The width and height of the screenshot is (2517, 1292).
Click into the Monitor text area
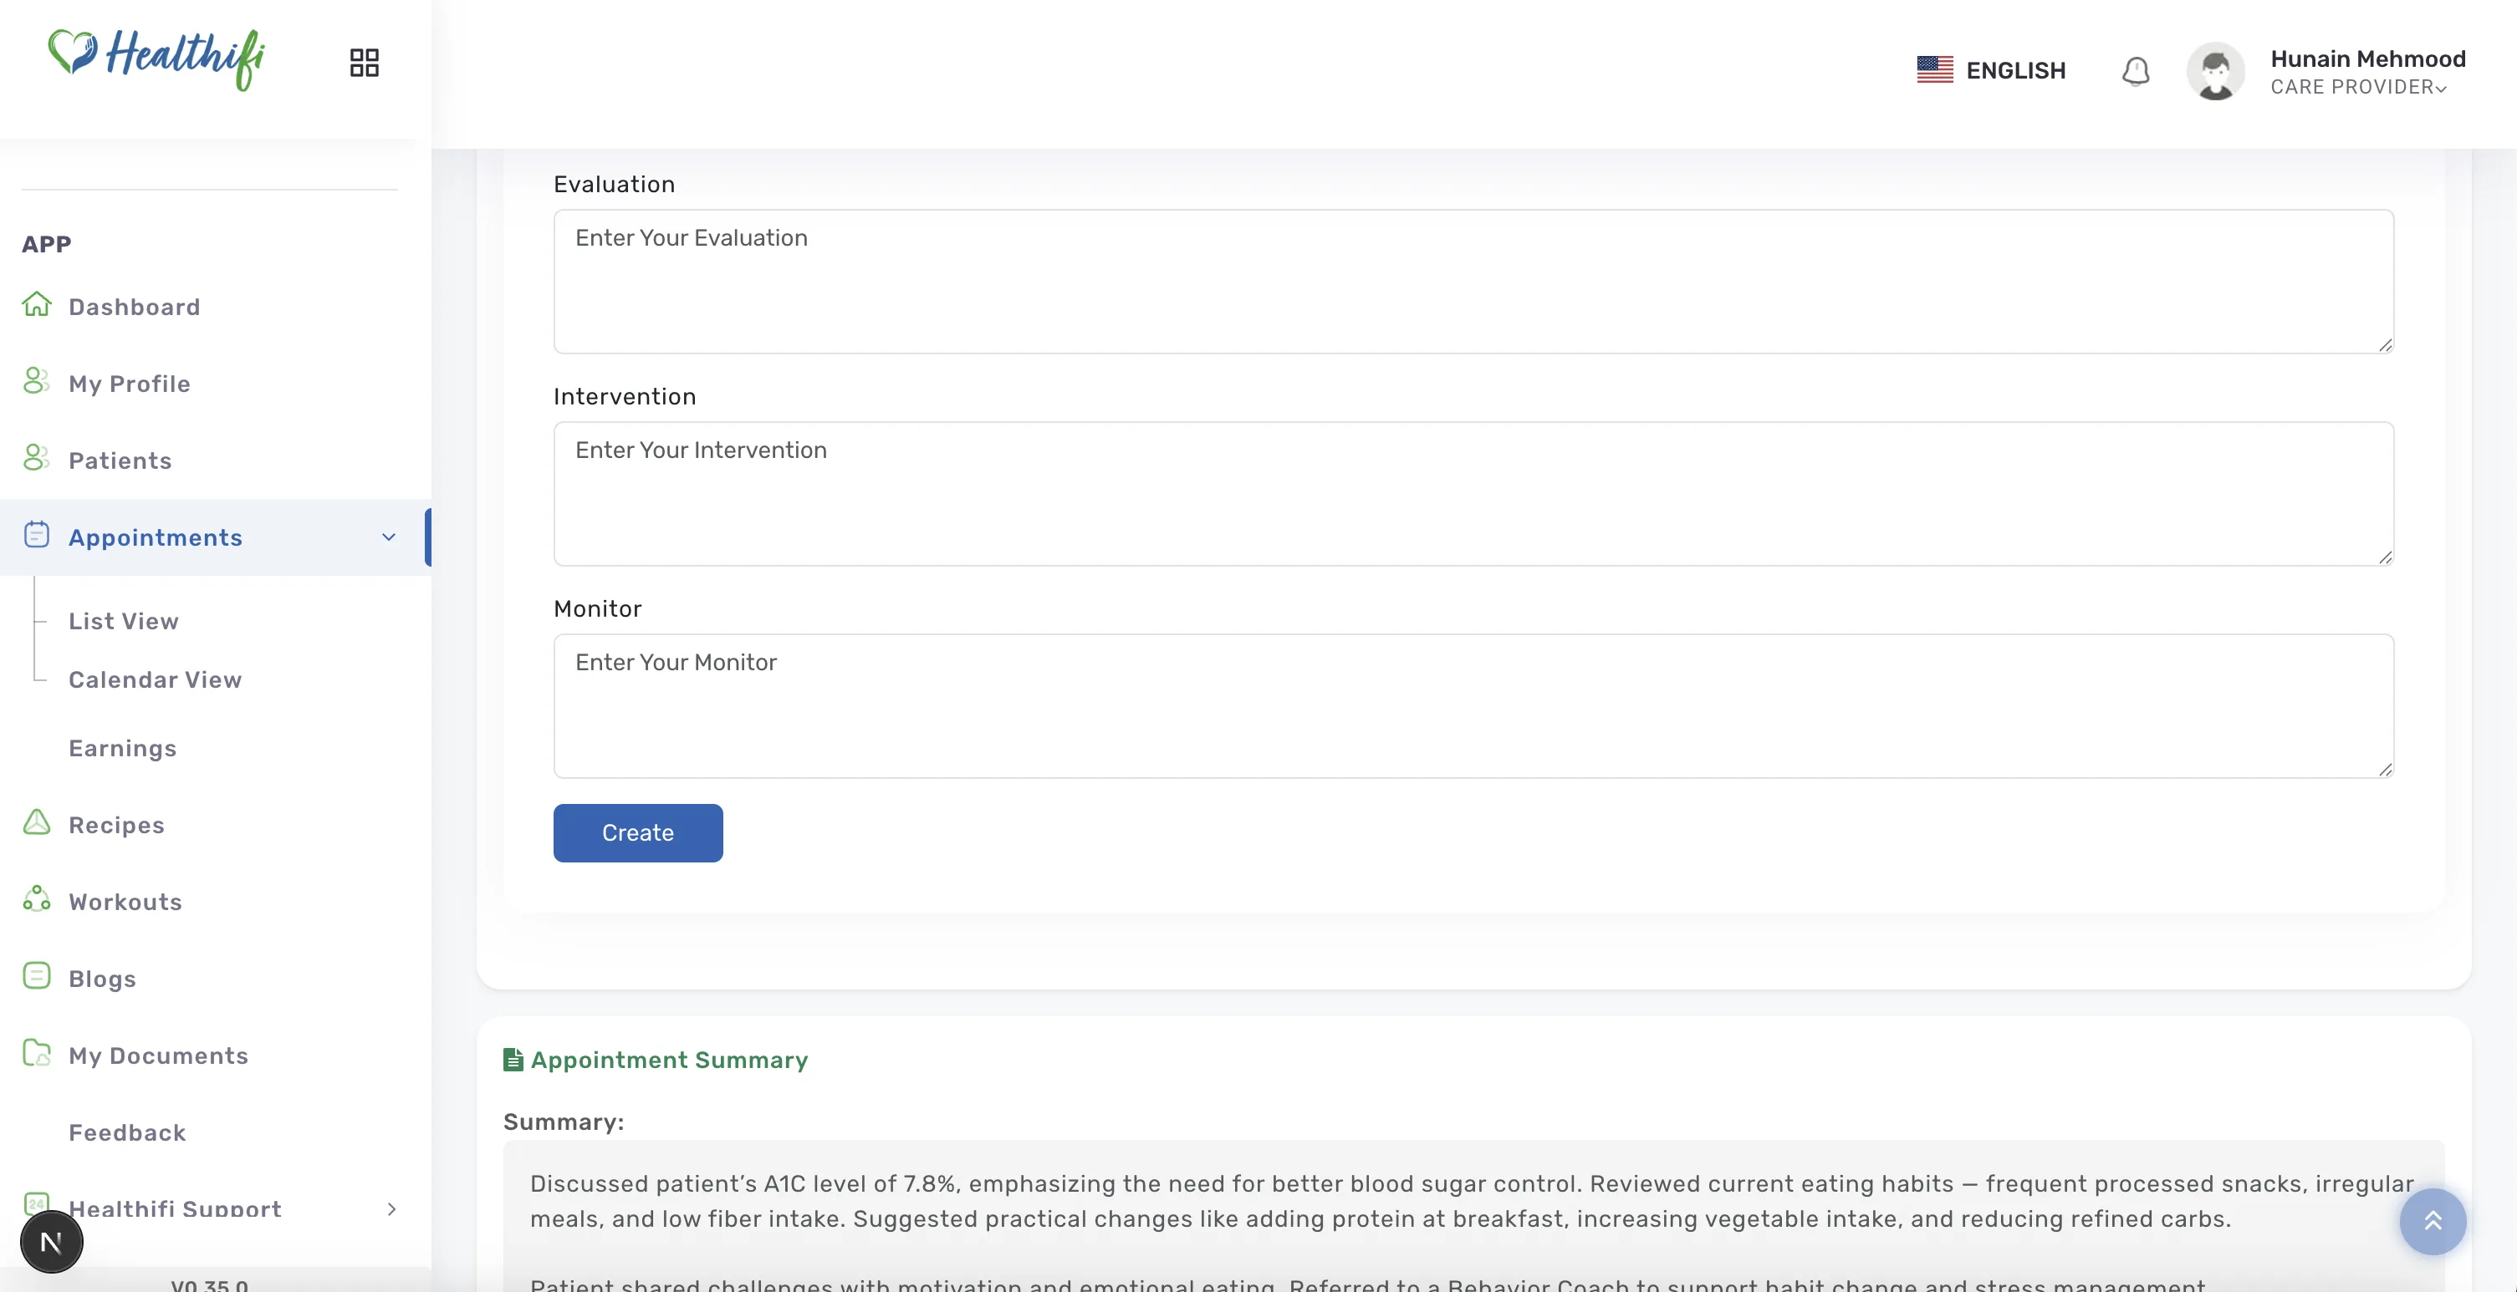point(1473,706)
